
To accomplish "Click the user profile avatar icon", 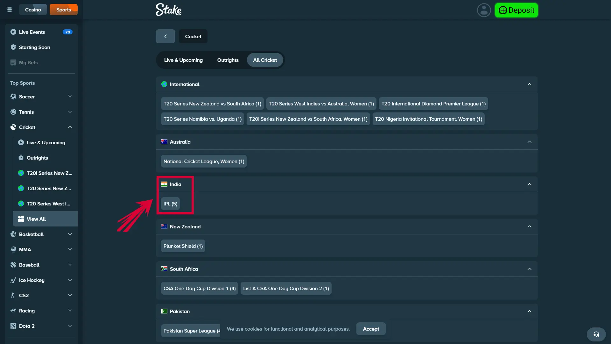I will [x=484, y=10].
